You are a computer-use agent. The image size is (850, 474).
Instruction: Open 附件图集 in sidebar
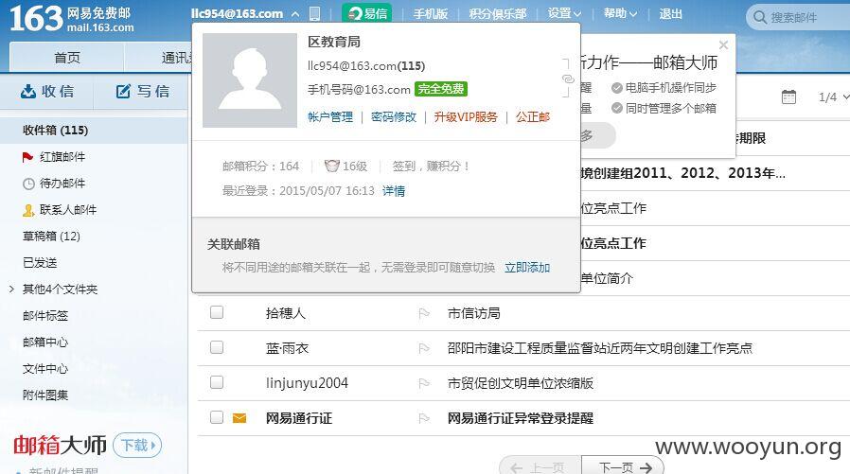click(x=45, y=395)
